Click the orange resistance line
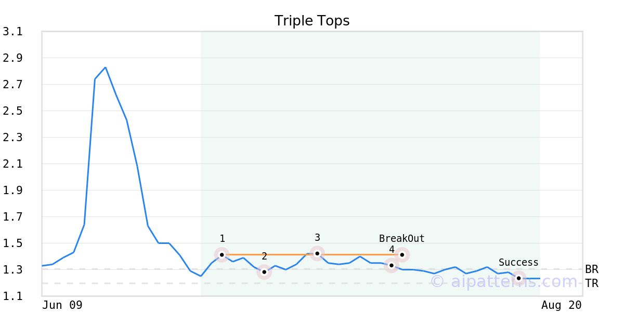 [x=312, y=255]
